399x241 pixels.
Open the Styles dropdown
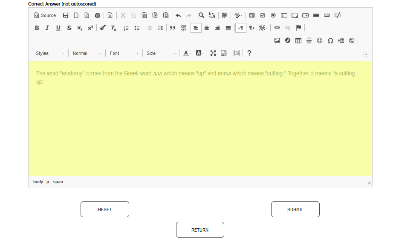point(50,53)
